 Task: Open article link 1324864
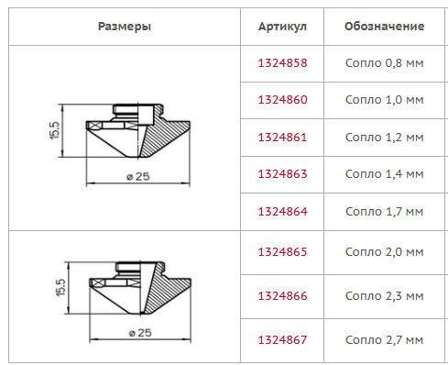(x=282, y=212)
